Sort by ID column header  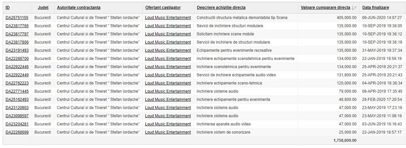(x=8, y=8)
